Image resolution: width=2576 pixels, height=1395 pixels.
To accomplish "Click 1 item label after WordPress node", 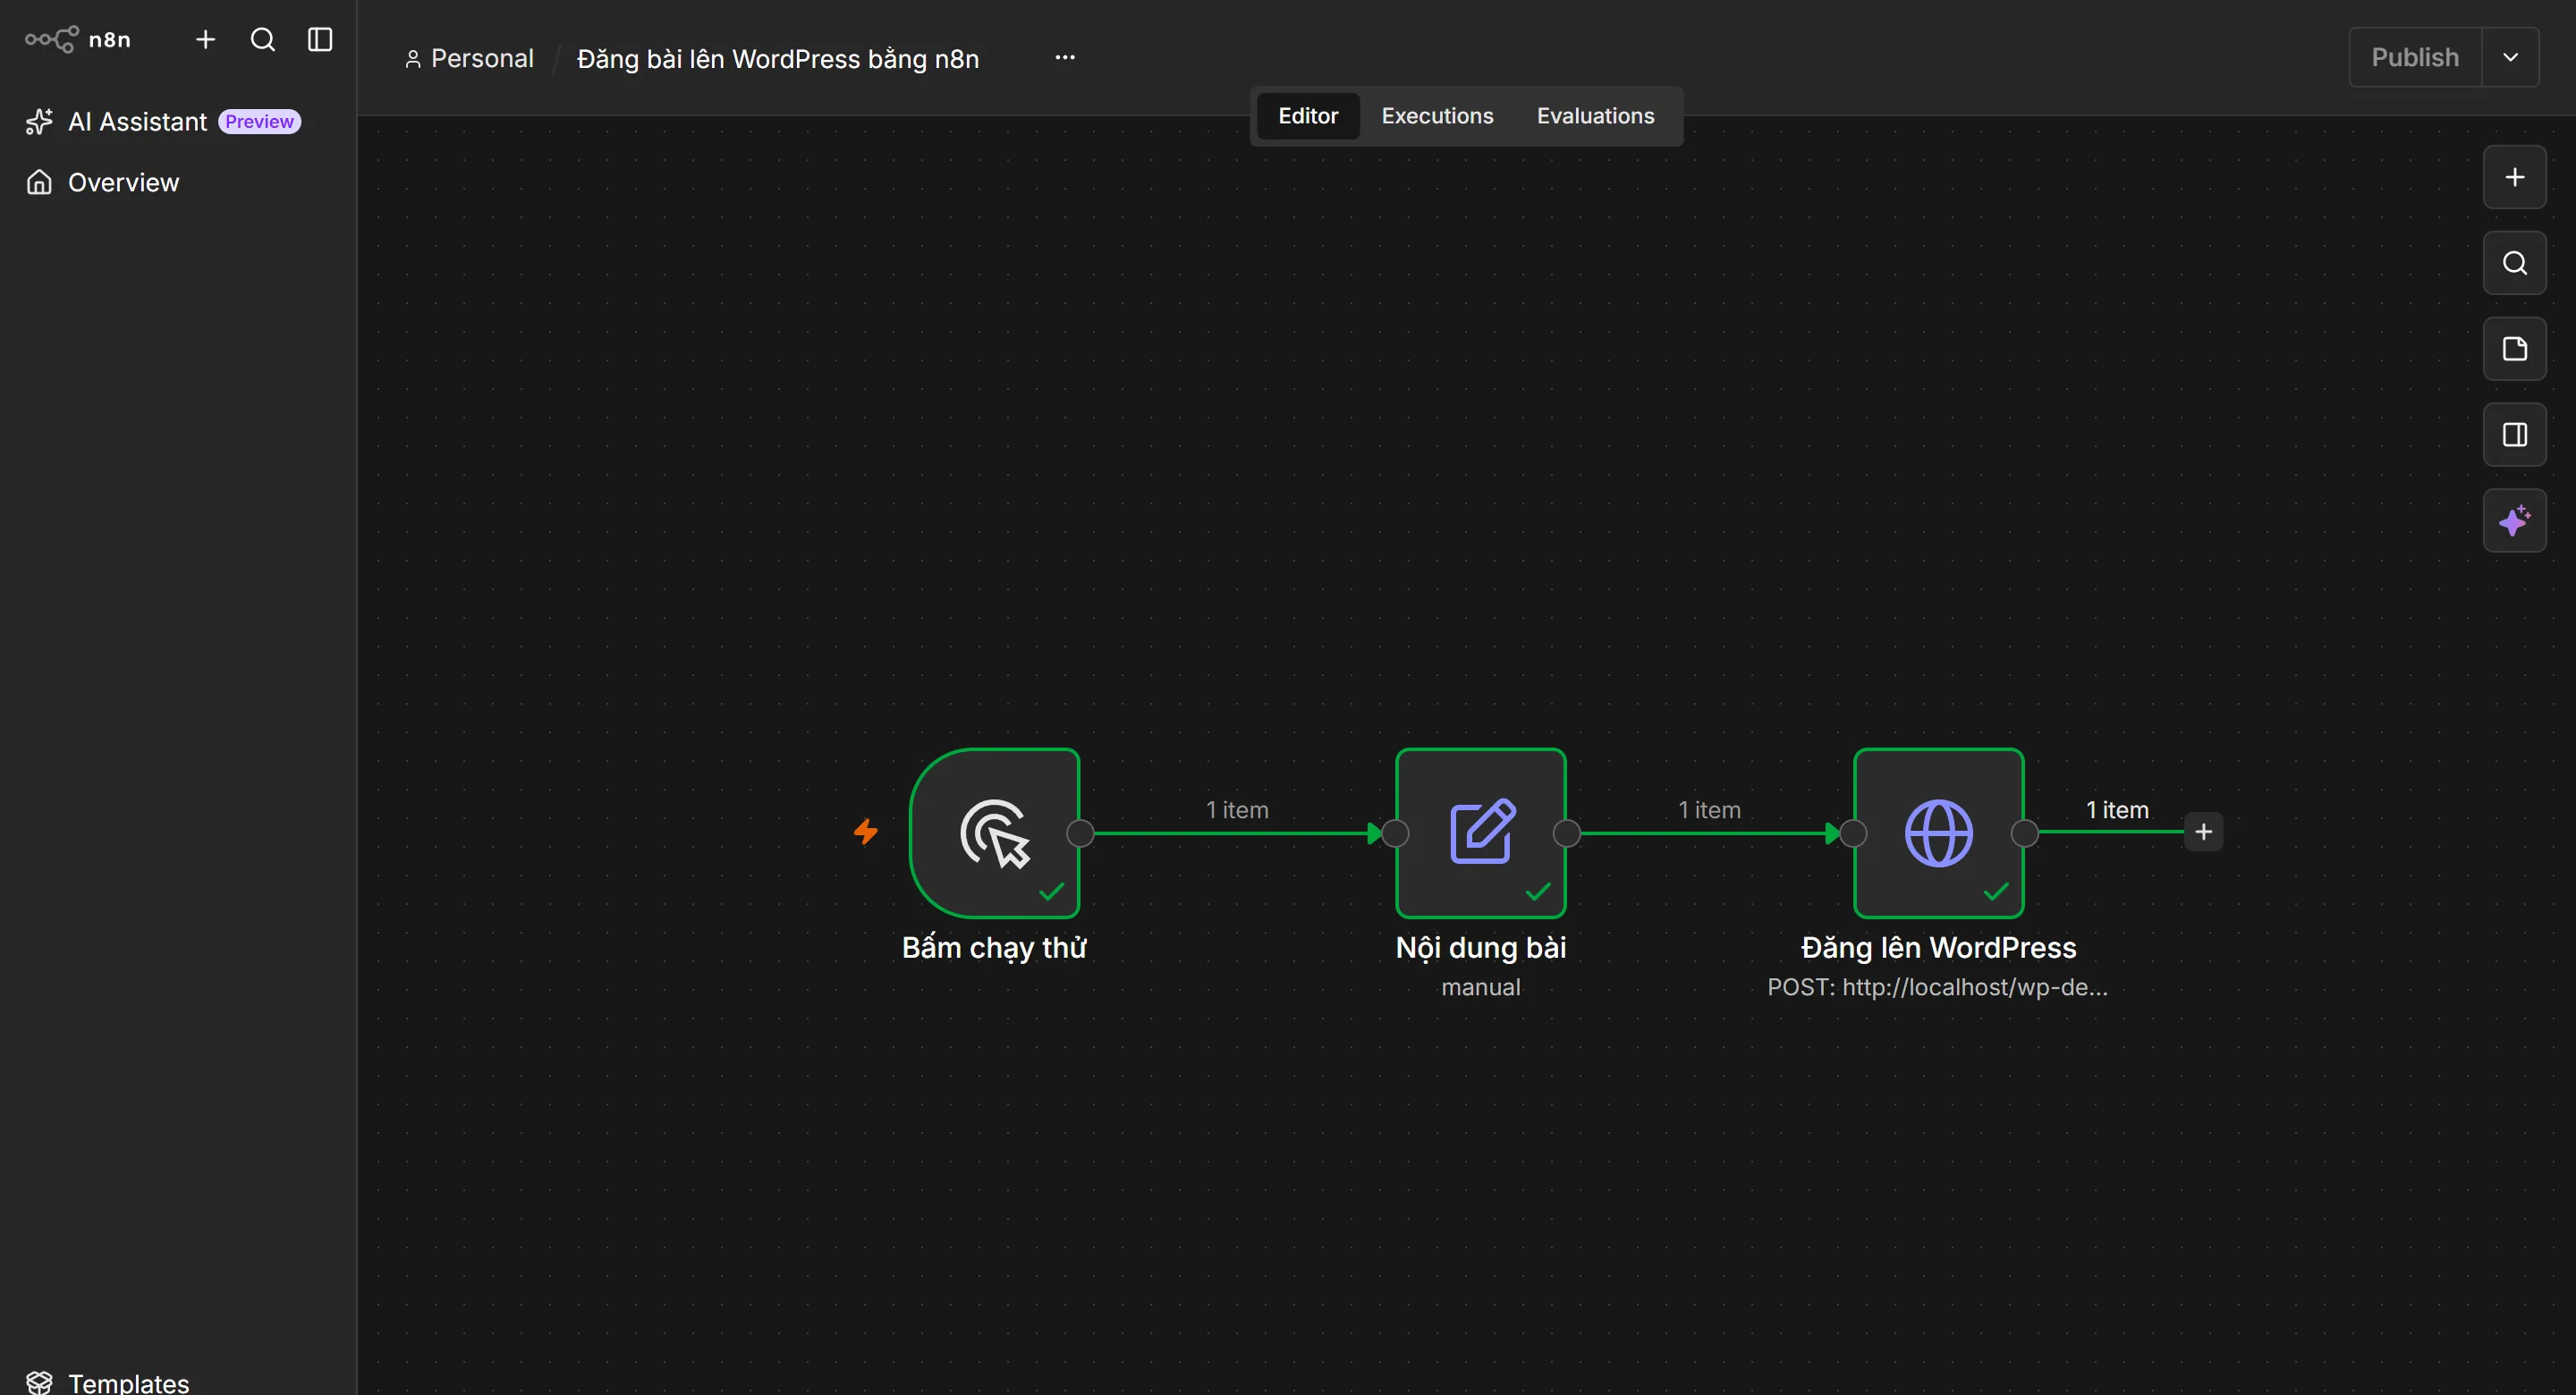I will (2117, 810).
